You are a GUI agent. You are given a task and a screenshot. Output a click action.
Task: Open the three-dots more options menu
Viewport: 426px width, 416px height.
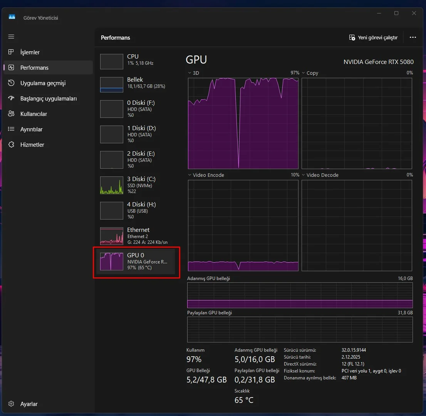pyautogui.click(x=413, y=38)
